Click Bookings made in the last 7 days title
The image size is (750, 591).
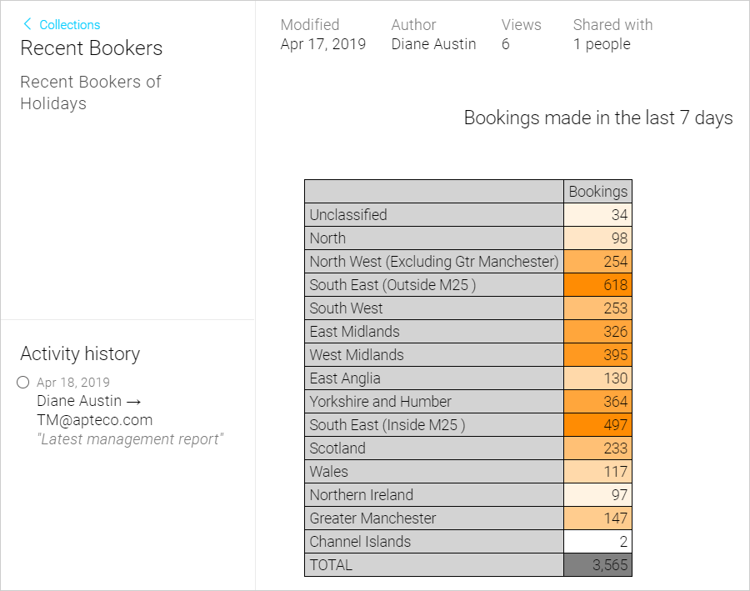tap(597, 118)
